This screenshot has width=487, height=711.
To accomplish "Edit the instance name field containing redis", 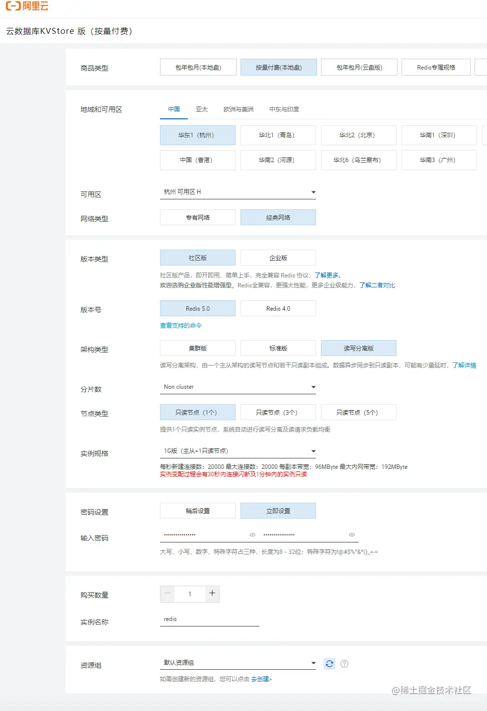I will pos(210,620).
